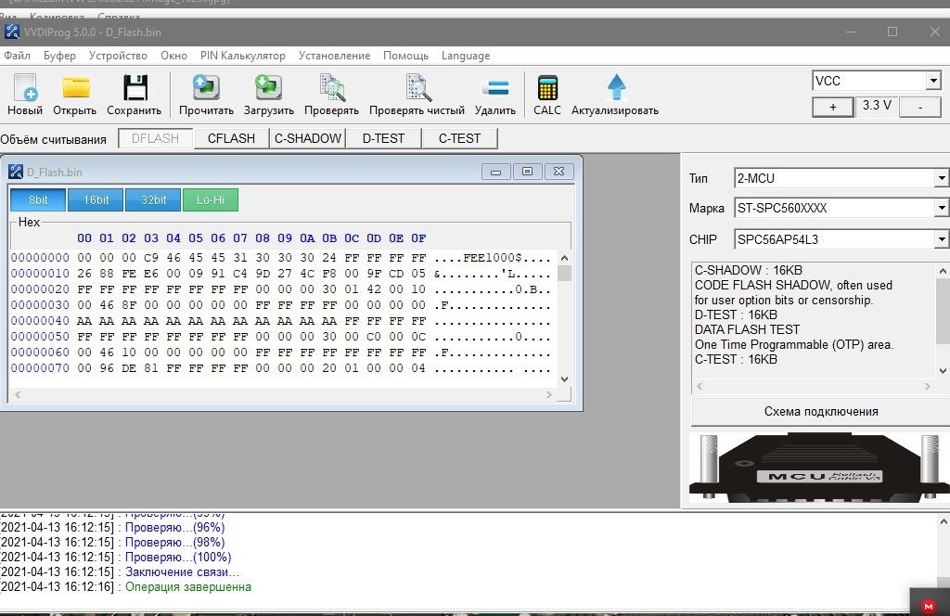The image size is (950, 616).
Task: Select the C-SHADOW read area tab
Action: click(308, 139)
